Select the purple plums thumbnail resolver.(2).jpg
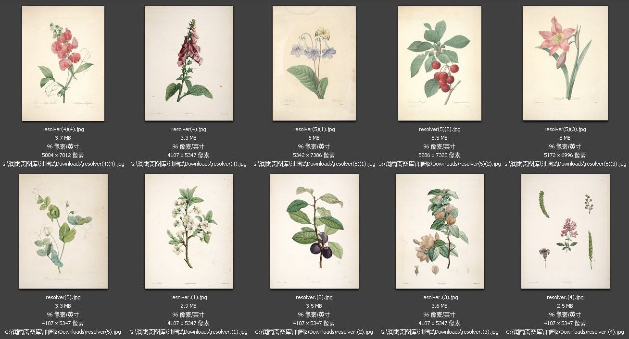The height and width of the screenshot is (339, 629). point(314,231)
